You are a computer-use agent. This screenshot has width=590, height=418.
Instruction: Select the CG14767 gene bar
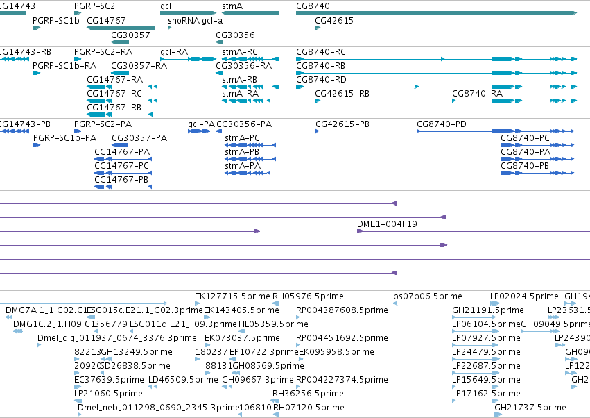121,28
